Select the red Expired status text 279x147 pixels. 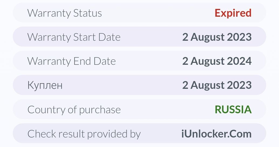(233, 13)
